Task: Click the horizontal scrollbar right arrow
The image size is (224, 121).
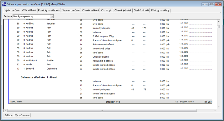Action: click(x=215, y=110)
